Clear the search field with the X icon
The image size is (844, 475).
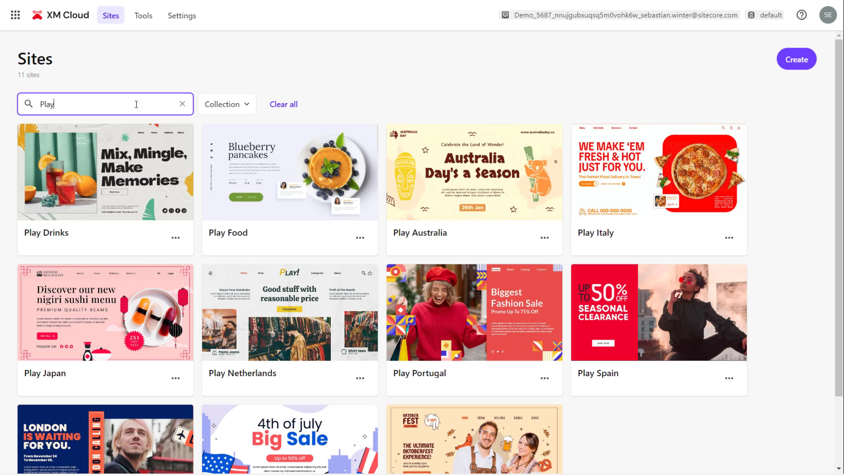tap(182, 104)
